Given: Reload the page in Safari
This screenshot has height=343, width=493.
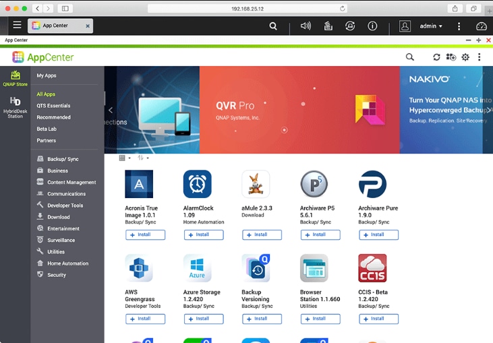Looking at the screenshot, I should tap(343, 9).
